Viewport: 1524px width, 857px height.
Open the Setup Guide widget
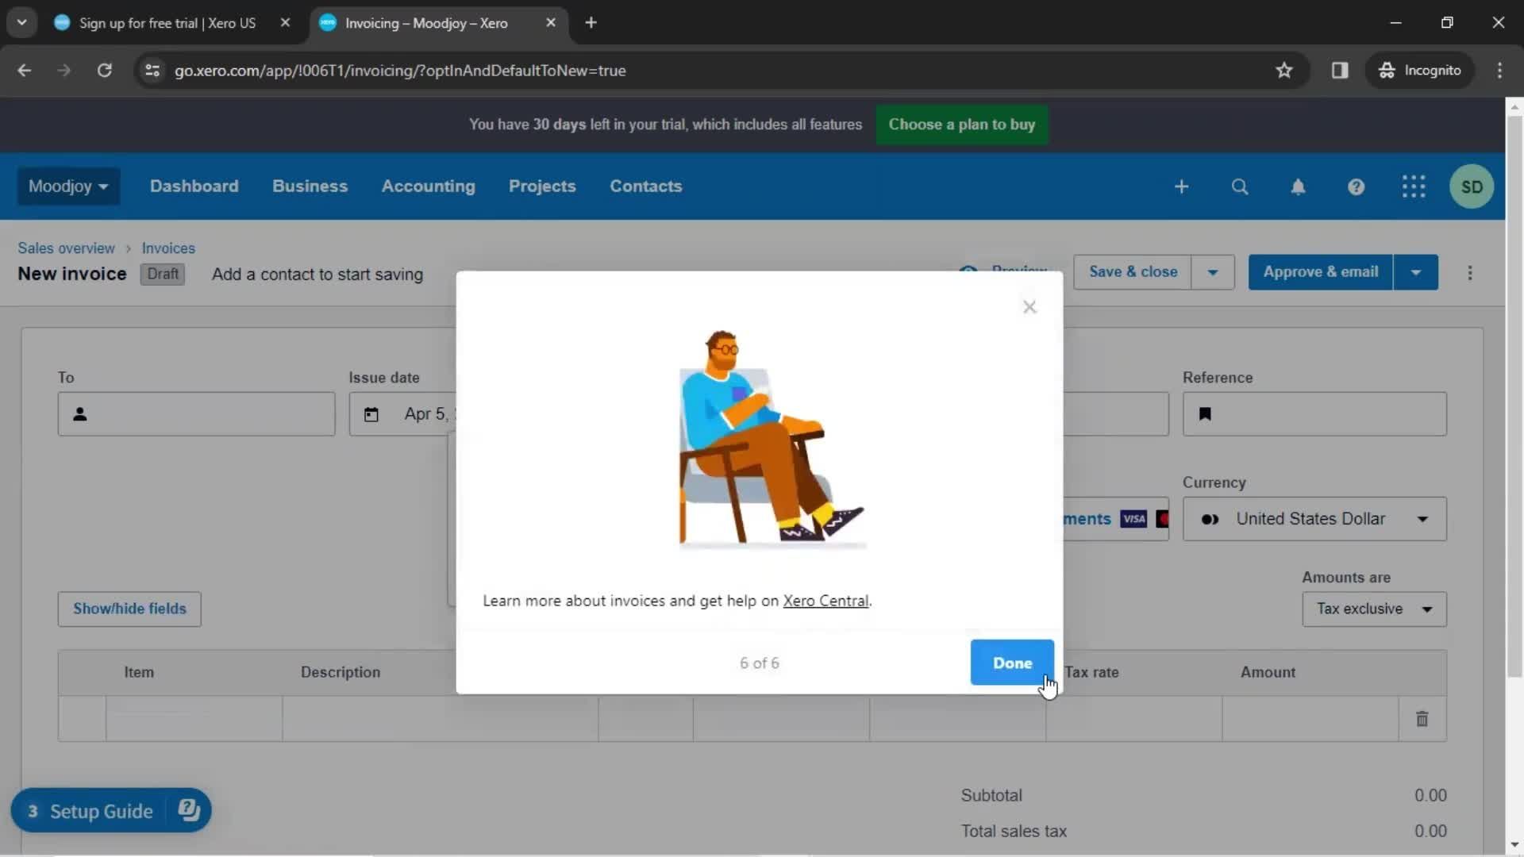pos(111,810)
